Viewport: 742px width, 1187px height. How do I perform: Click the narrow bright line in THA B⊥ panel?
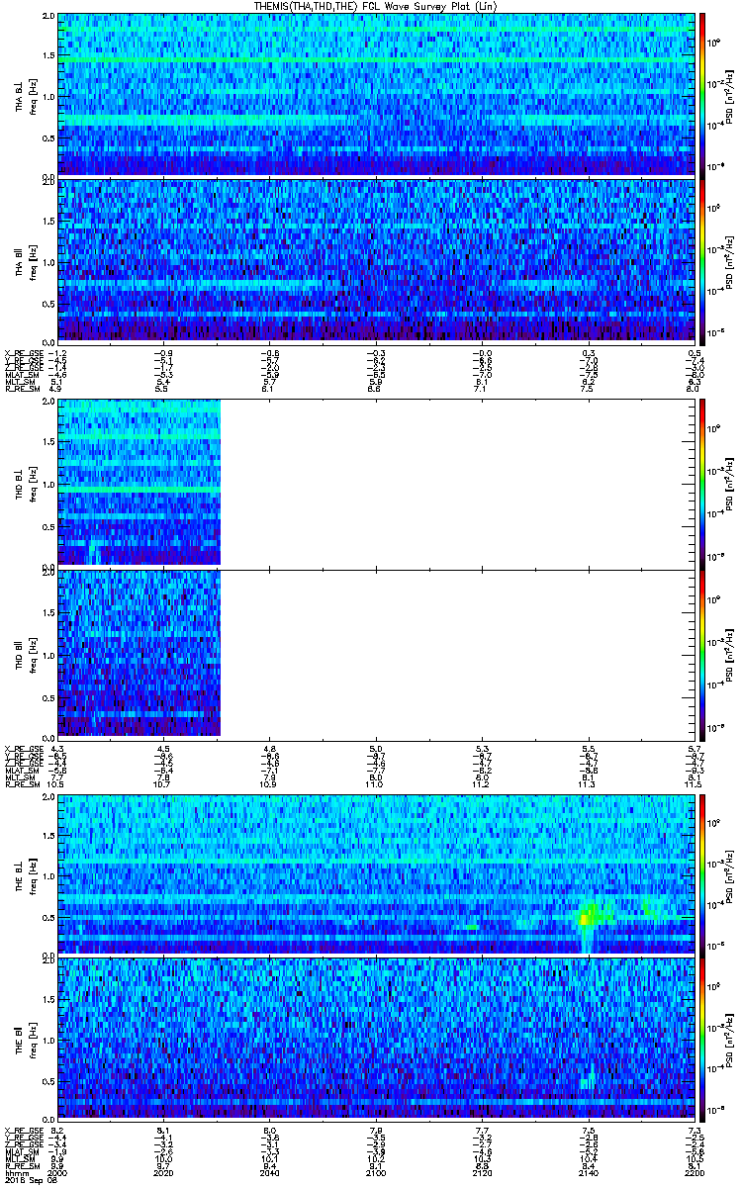tap(377, 60)
